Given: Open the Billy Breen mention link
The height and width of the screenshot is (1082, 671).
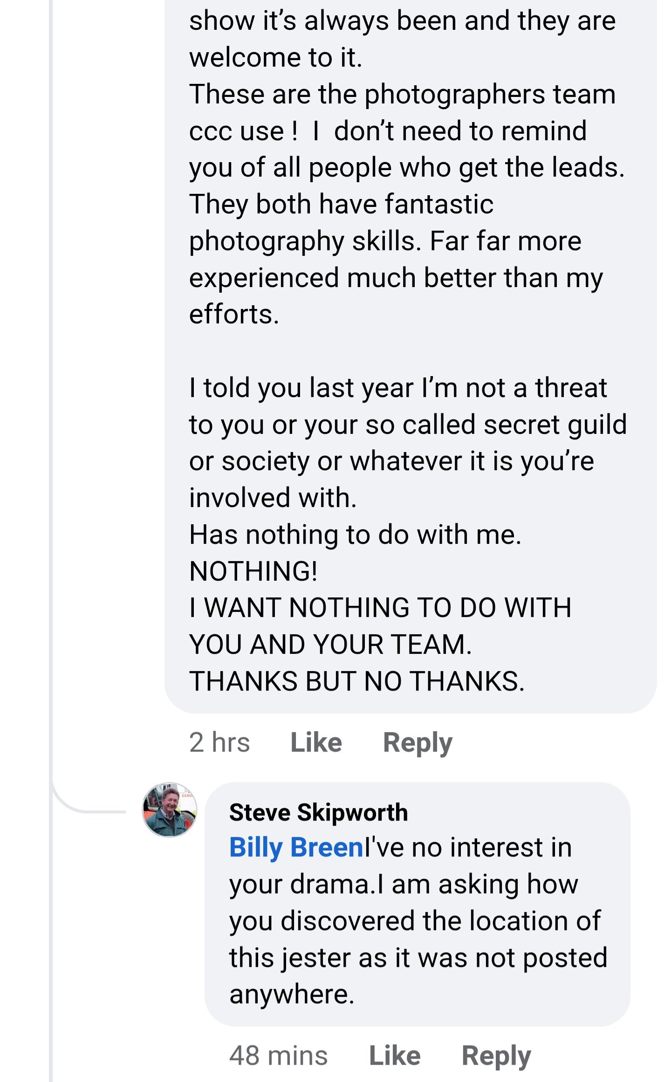Looking at the screenshot, I should click(x=296, y=847).
